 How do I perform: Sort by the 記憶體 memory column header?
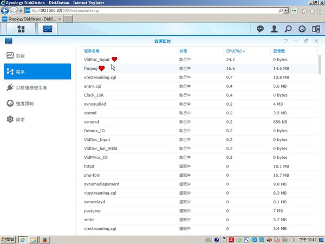[x=279, y=51]
